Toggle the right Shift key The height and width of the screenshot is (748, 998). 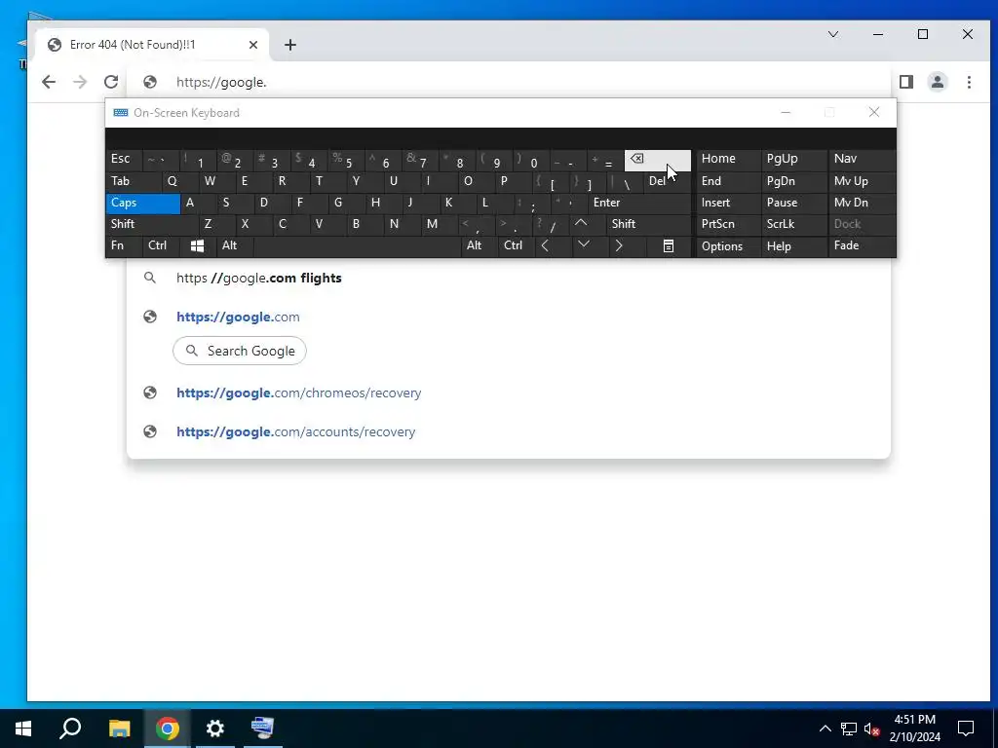(648, 224)
